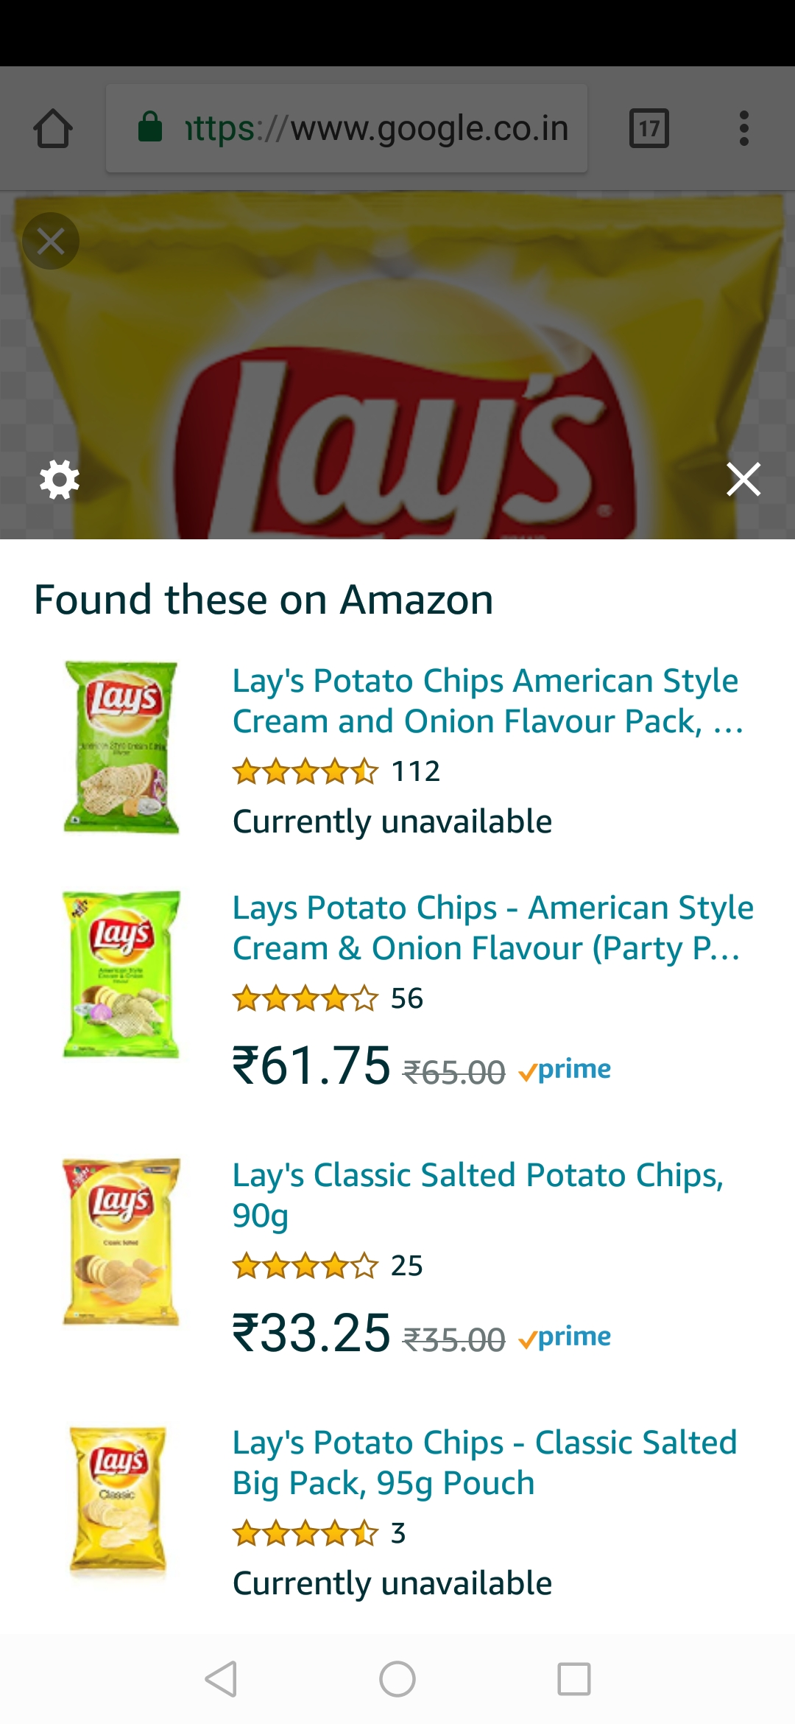Viewport: 795px width, 1724px height.
Task: Close the image preview with the circled X
Action: tap(51, 241)
